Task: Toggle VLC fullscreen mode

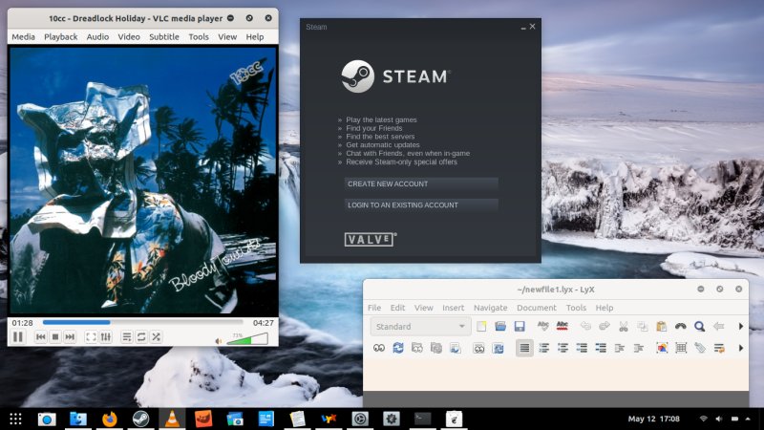Action: (91, 337)
